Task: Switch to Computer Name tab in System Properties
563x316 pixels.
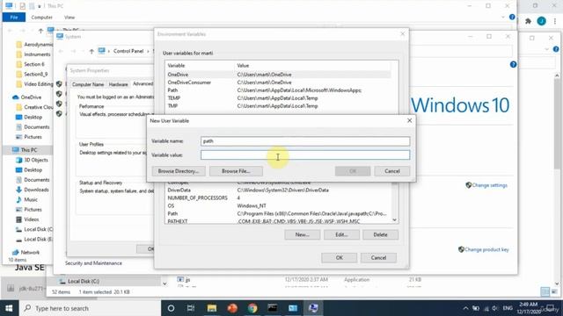Action: pos(88,84)
